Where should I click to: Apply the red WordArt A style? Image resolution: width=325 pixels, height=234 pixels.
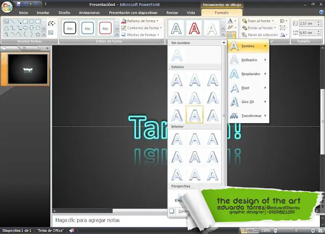point(194,28)
